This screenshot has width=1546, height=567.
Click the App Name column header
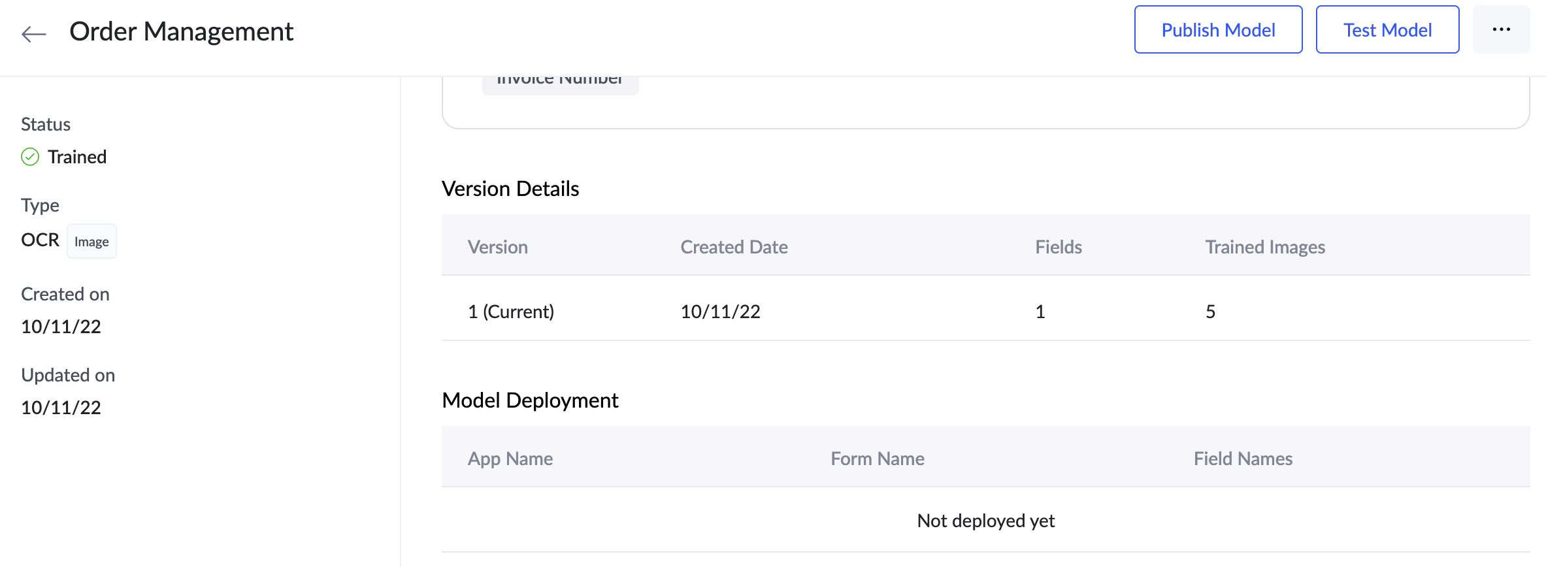[x=510, y=459]
